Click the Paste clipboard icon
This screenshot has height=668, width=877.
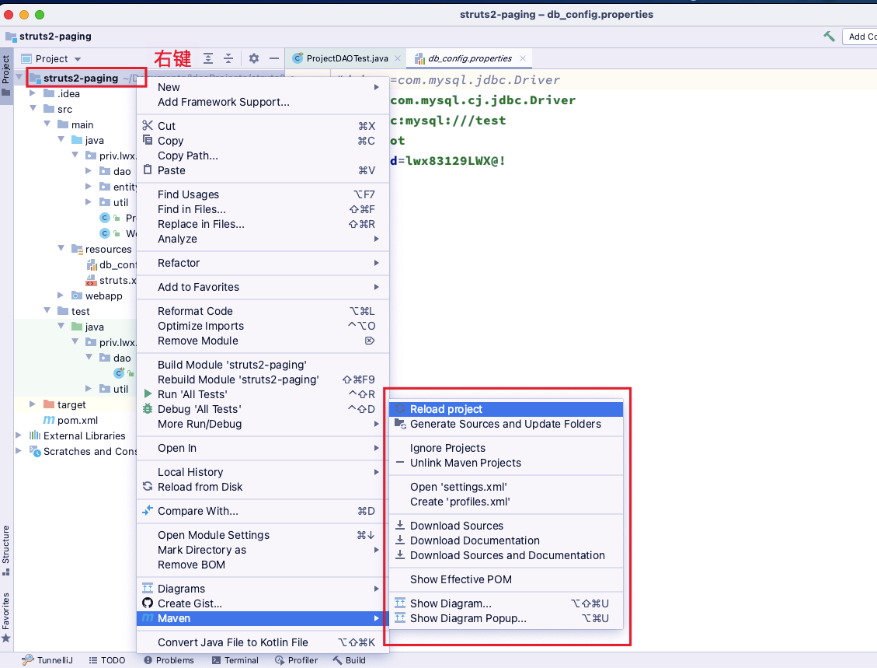(147, 170)
